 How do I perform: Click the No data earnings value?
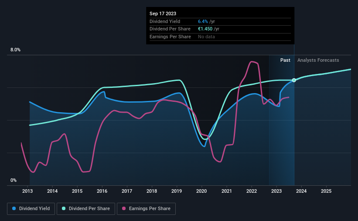click(x=206, y=37)
